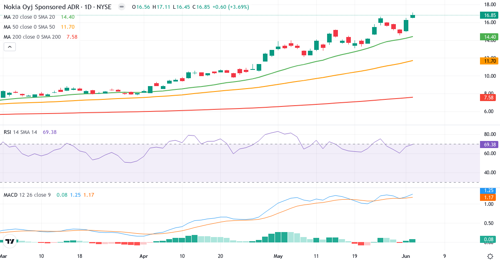Click the signal value label 1.17 on axis
Screen dimensions: 500x262
pos(487,198)
